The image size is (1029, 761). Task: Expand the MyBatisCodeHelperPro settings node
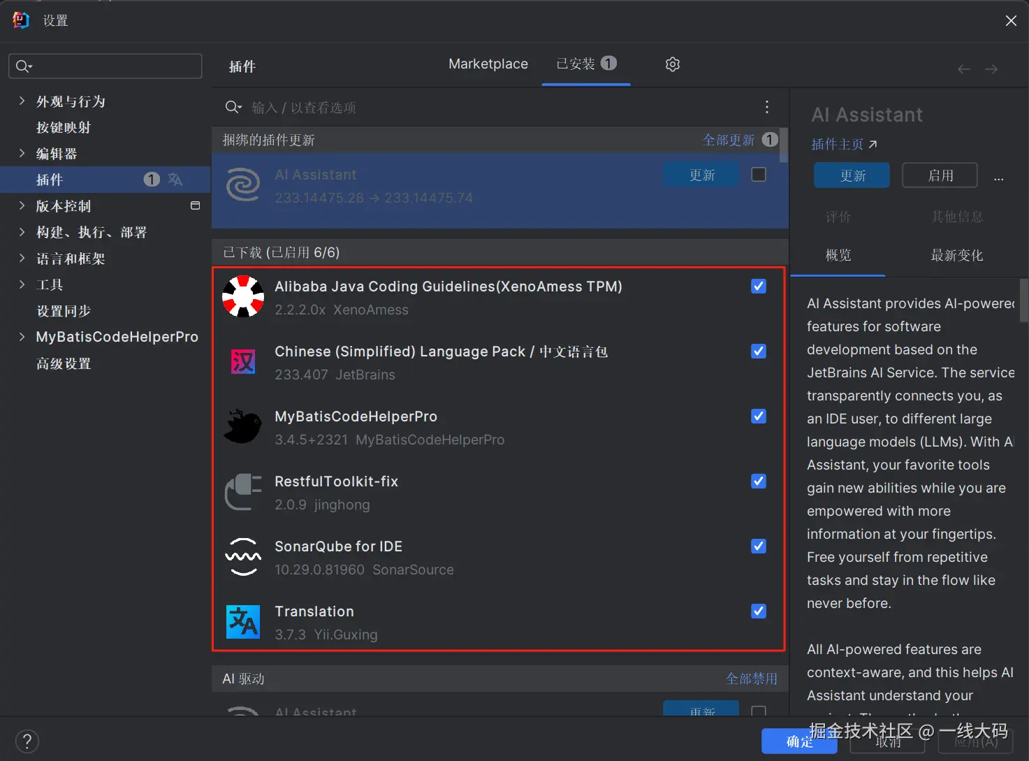pos(22,337)
